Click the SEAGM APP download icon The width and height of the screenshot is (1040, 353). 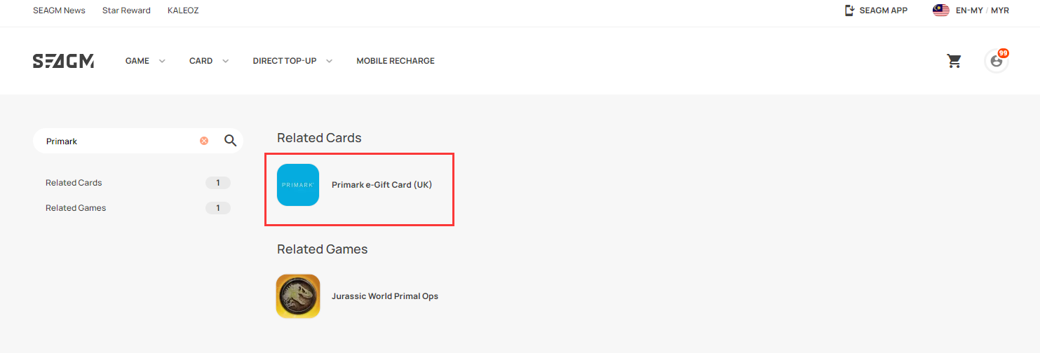click(x=850, y=11)
